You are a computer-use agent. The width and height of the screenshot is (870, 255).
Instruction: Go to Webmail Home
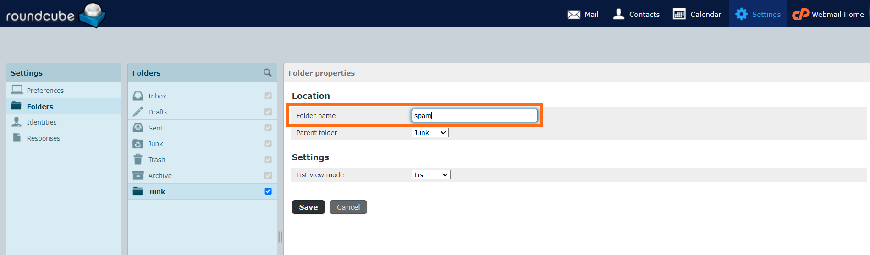[828, 14]
